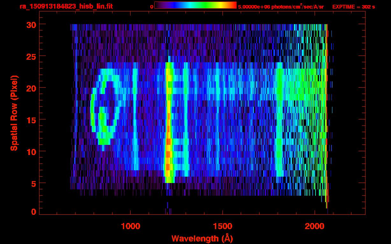Image resolution: width=391 pixels, height=244 pixels.
Task: Click the rainbow color scale bar
Action: [195, 5]
